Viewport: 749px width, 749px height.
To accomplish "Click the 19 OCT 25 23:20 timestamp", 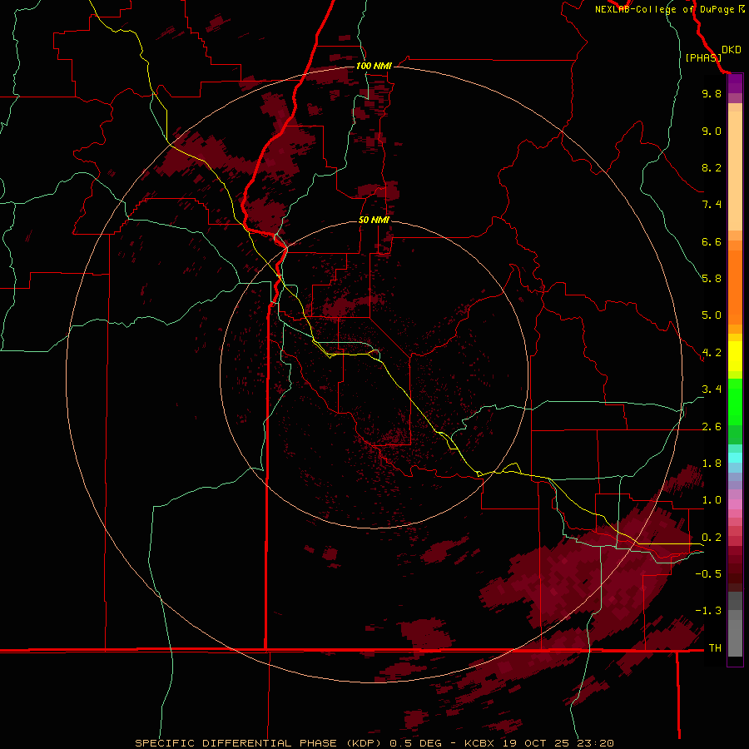I will pyautogui.click(x=558, y=743).
